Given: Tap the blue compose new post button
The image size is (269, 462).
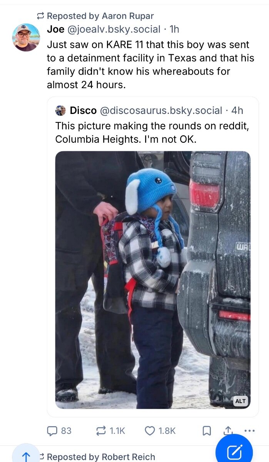Looking at the screenshot, I should click(234, 452).
